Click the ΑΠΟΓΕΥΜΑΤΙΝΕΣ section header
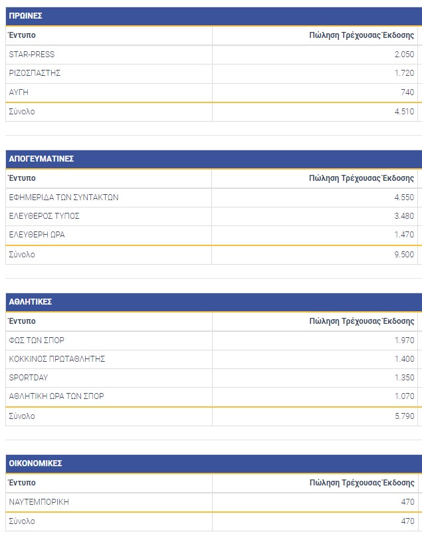The height and width of the screenshot is (538, 422). click(41, 159)
